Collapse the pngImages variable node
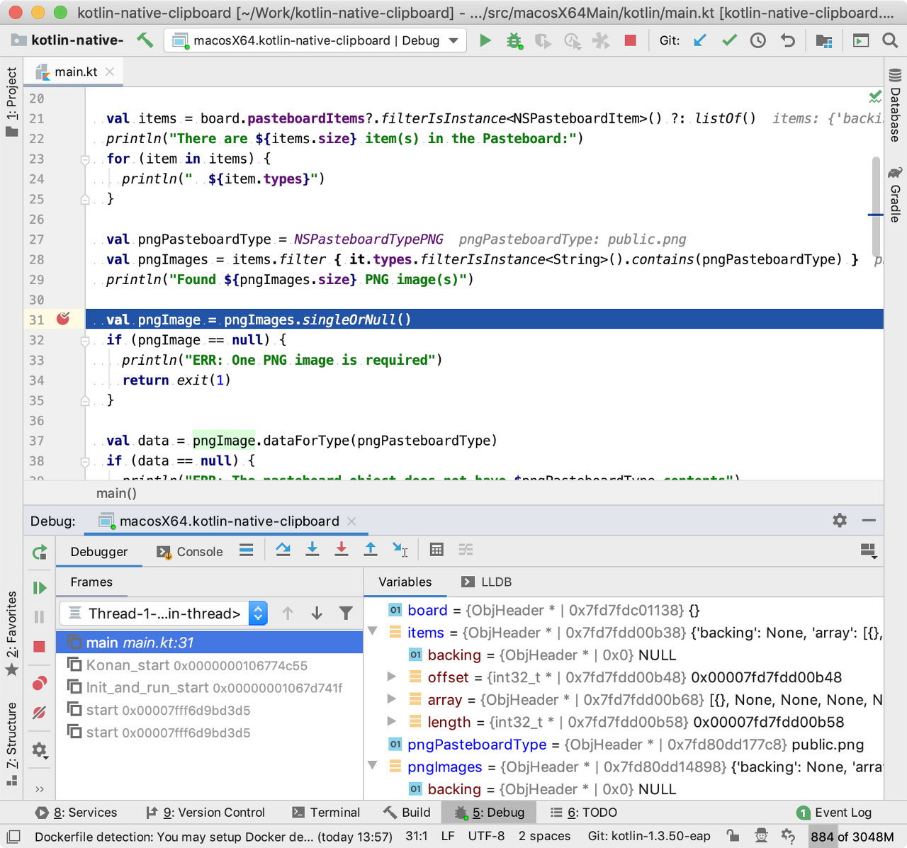This screenshot has width=907, height=848. 373,765
